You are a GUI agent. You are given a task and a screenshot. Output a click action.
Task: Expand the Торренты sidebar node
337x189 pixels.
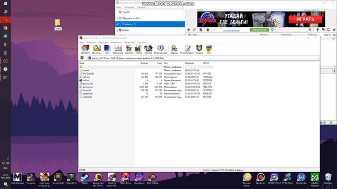[x=117, y=24]
